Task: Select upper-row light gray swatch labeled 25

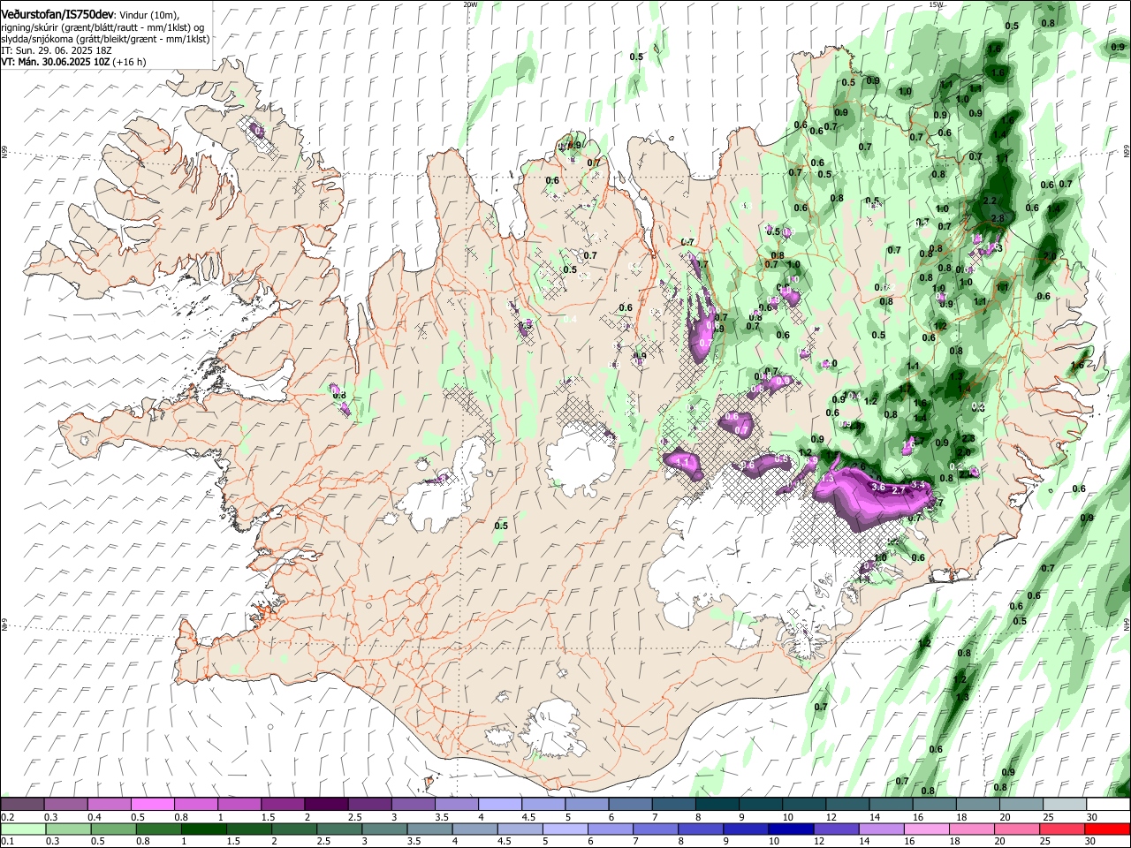Action: point(1066,805)
